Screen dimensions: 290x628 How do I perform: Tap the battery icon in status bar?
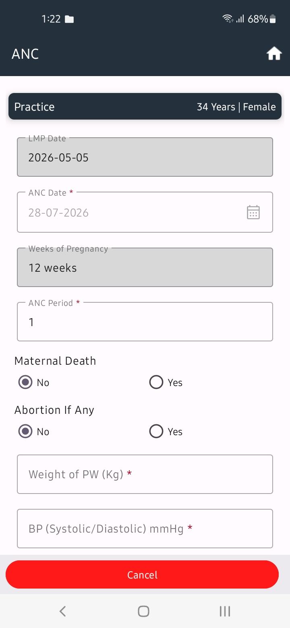click(273, 19)
